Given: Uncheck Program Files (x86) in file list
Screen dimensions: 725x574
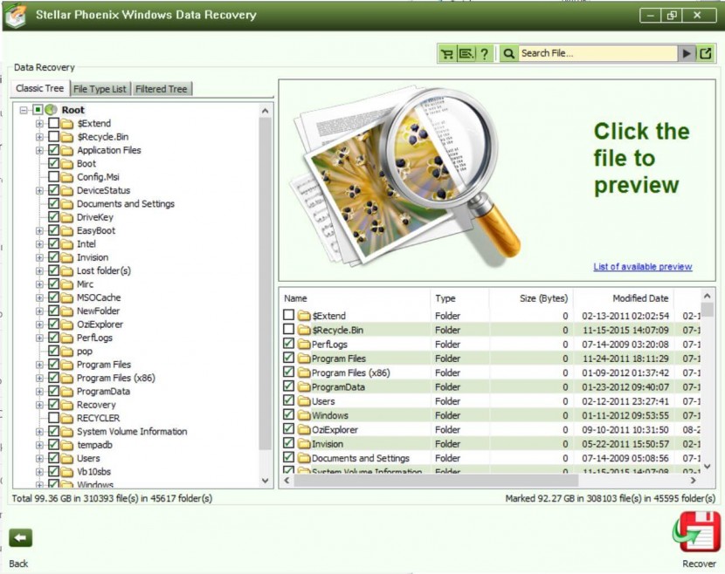Looking at the screenshot, I should point(288,372).
